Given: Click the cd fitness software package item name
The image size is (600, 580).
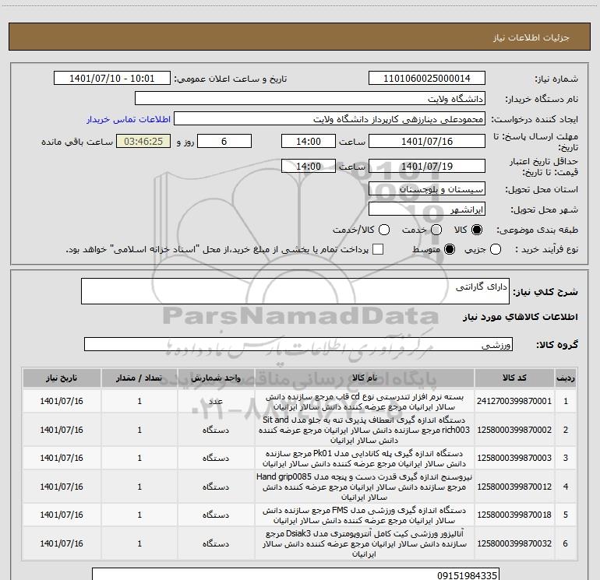Looking at the screenshot, I should point(365,402).
